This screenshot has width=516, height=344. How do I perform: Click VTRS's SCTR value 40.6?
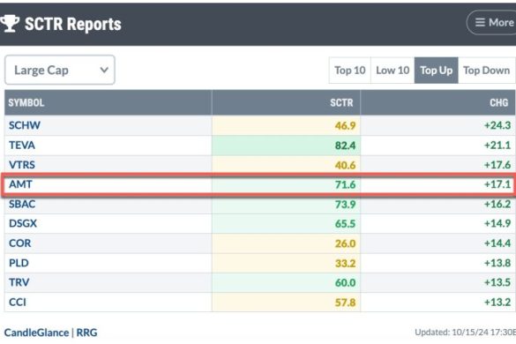point(345,165)
